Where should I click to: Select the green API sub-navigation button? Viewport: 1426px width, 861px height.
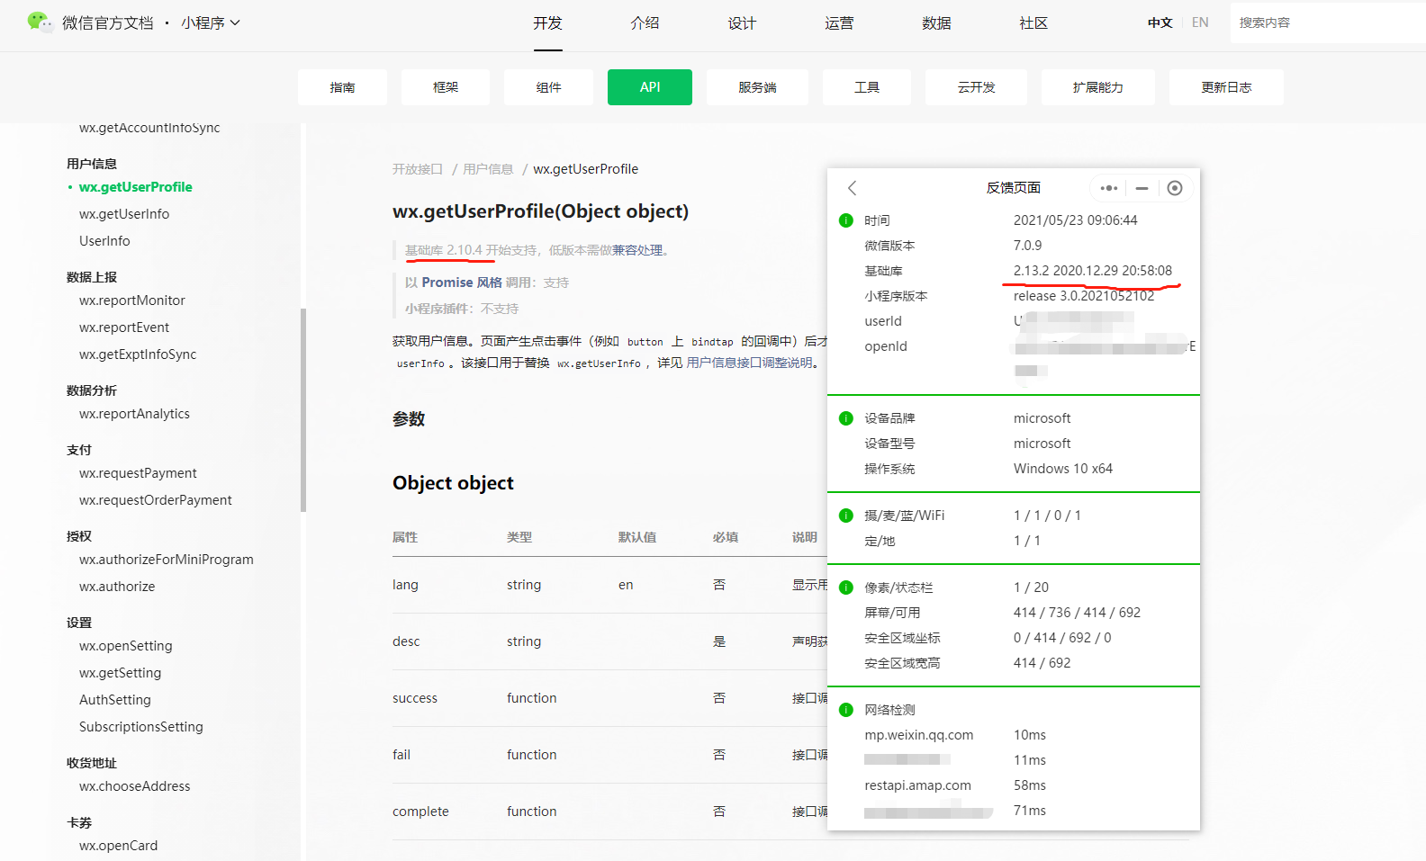[650, 87]
